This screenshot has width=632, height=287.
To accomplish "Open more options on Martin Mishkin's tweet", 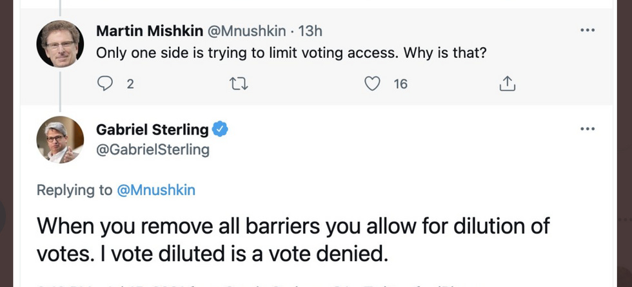I will [587, 30].
